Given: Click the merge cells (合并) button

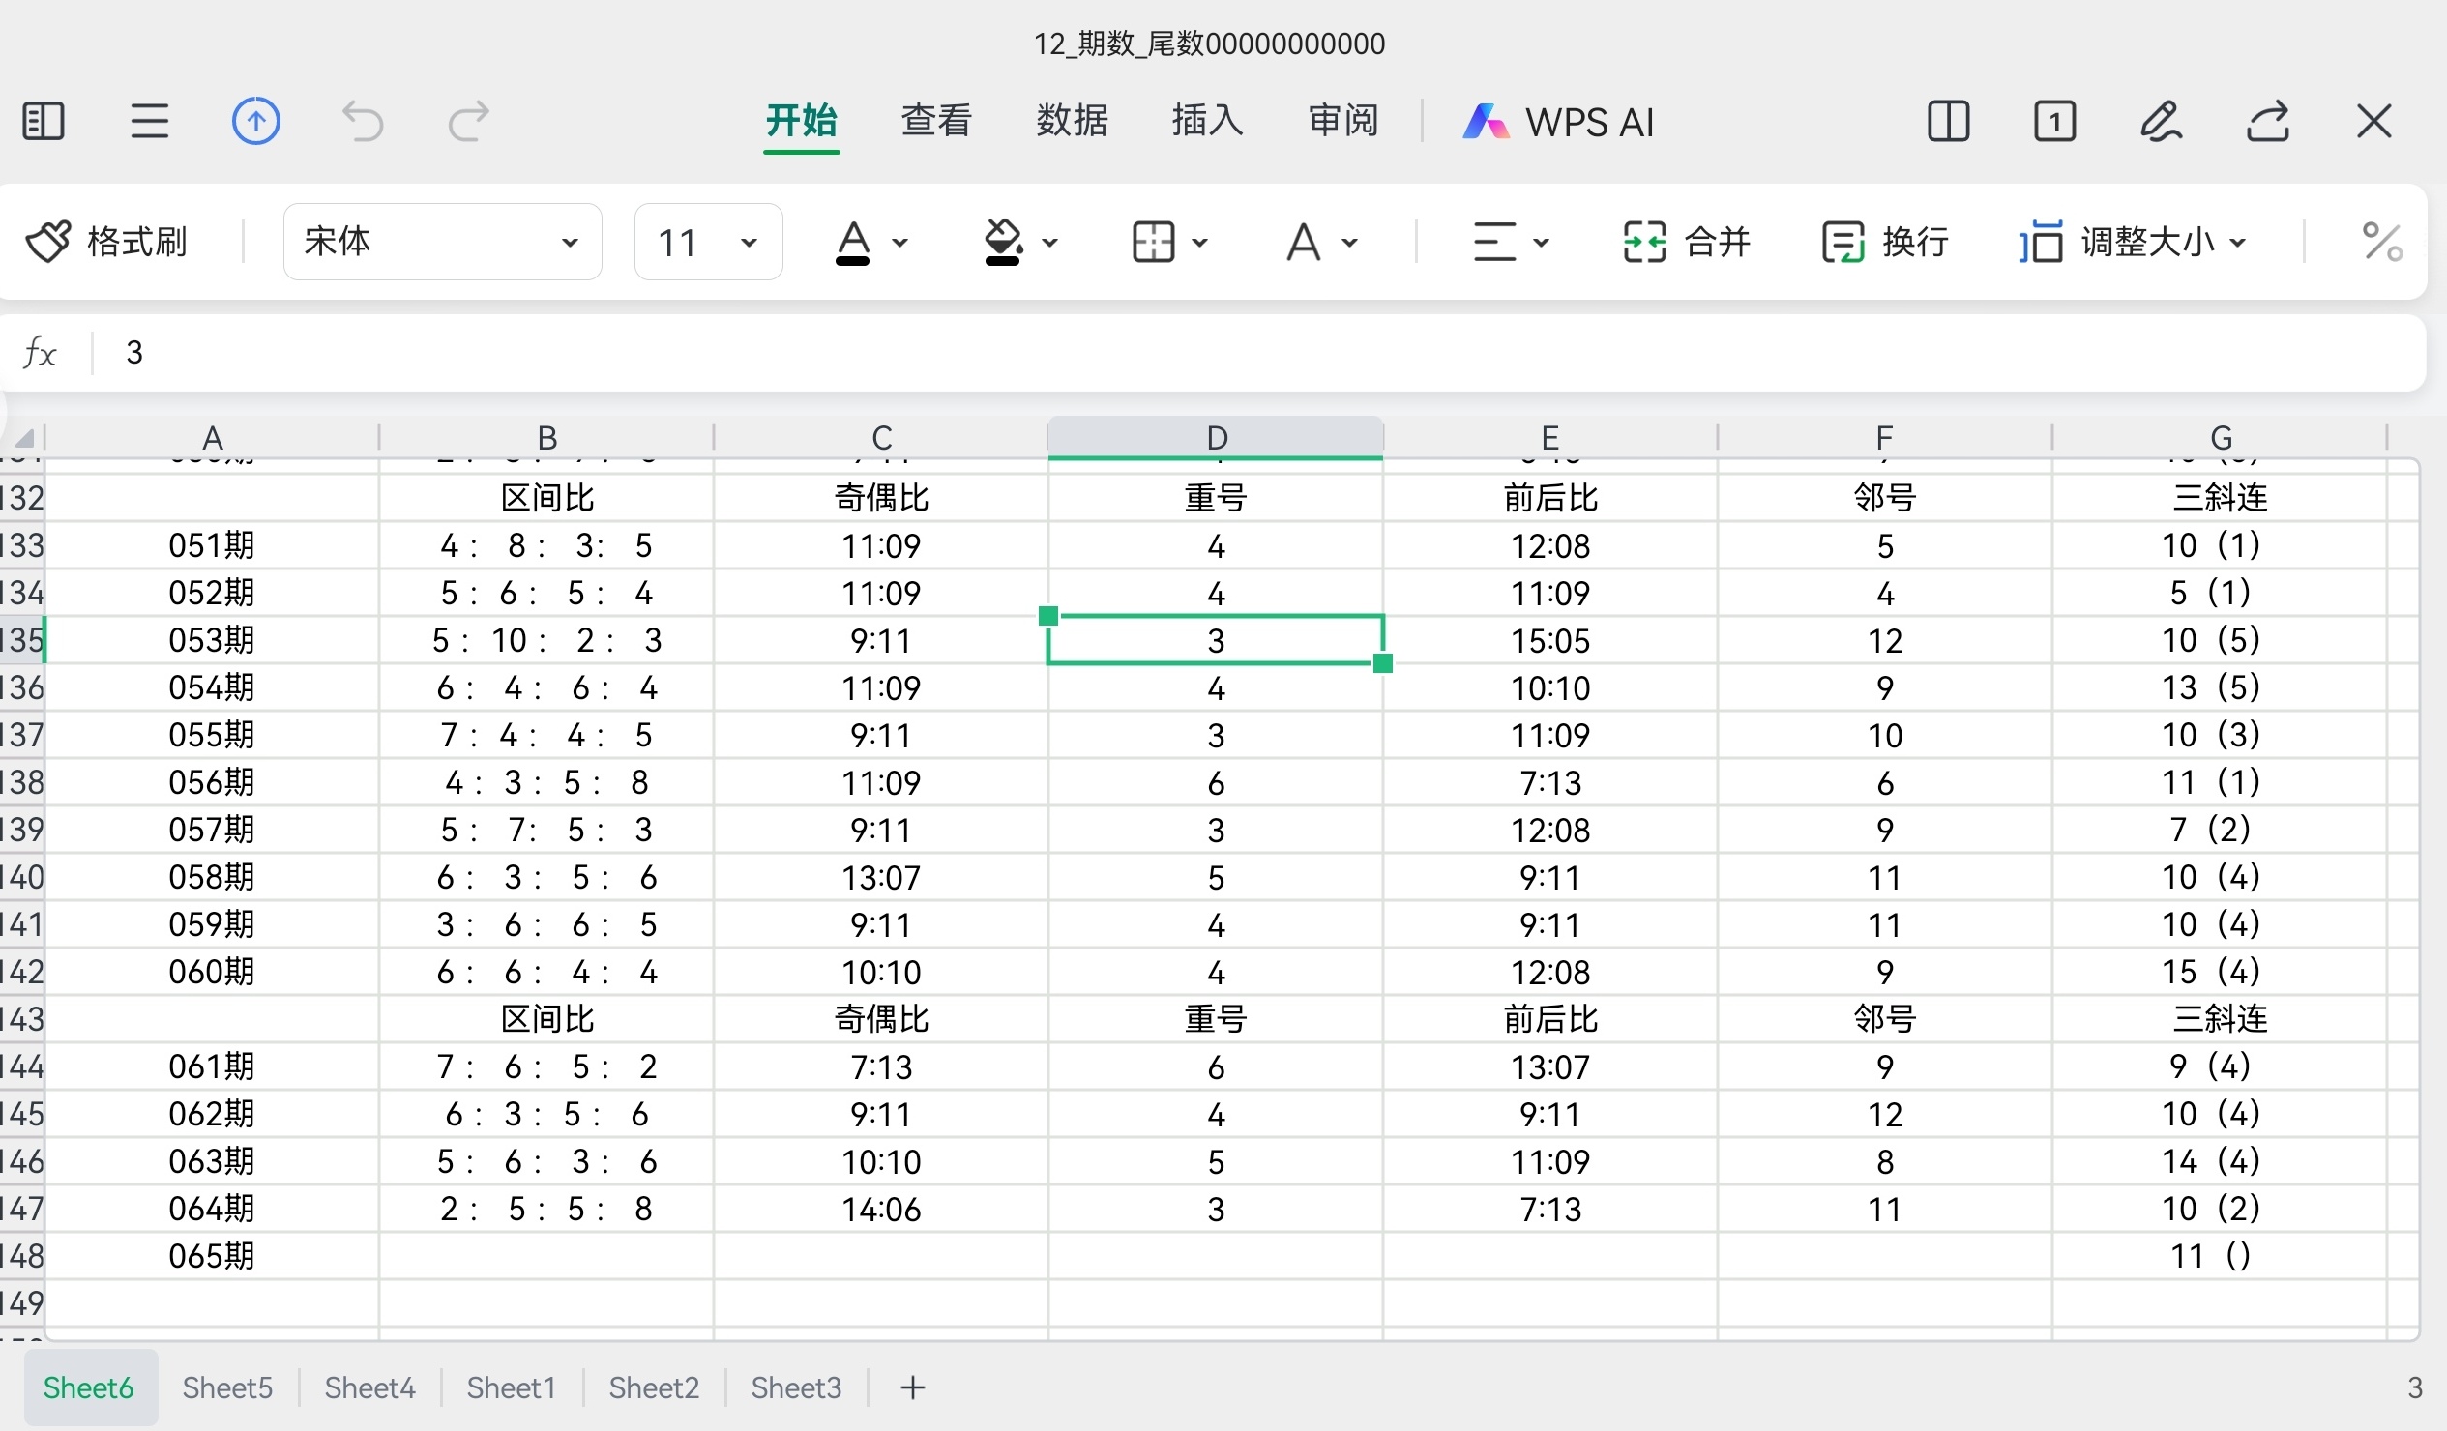Looking at the screenshot, I should 1687,242.
